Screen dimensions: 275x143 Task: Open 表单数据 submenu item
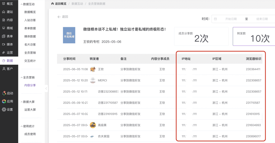click(x=30, y=28)
